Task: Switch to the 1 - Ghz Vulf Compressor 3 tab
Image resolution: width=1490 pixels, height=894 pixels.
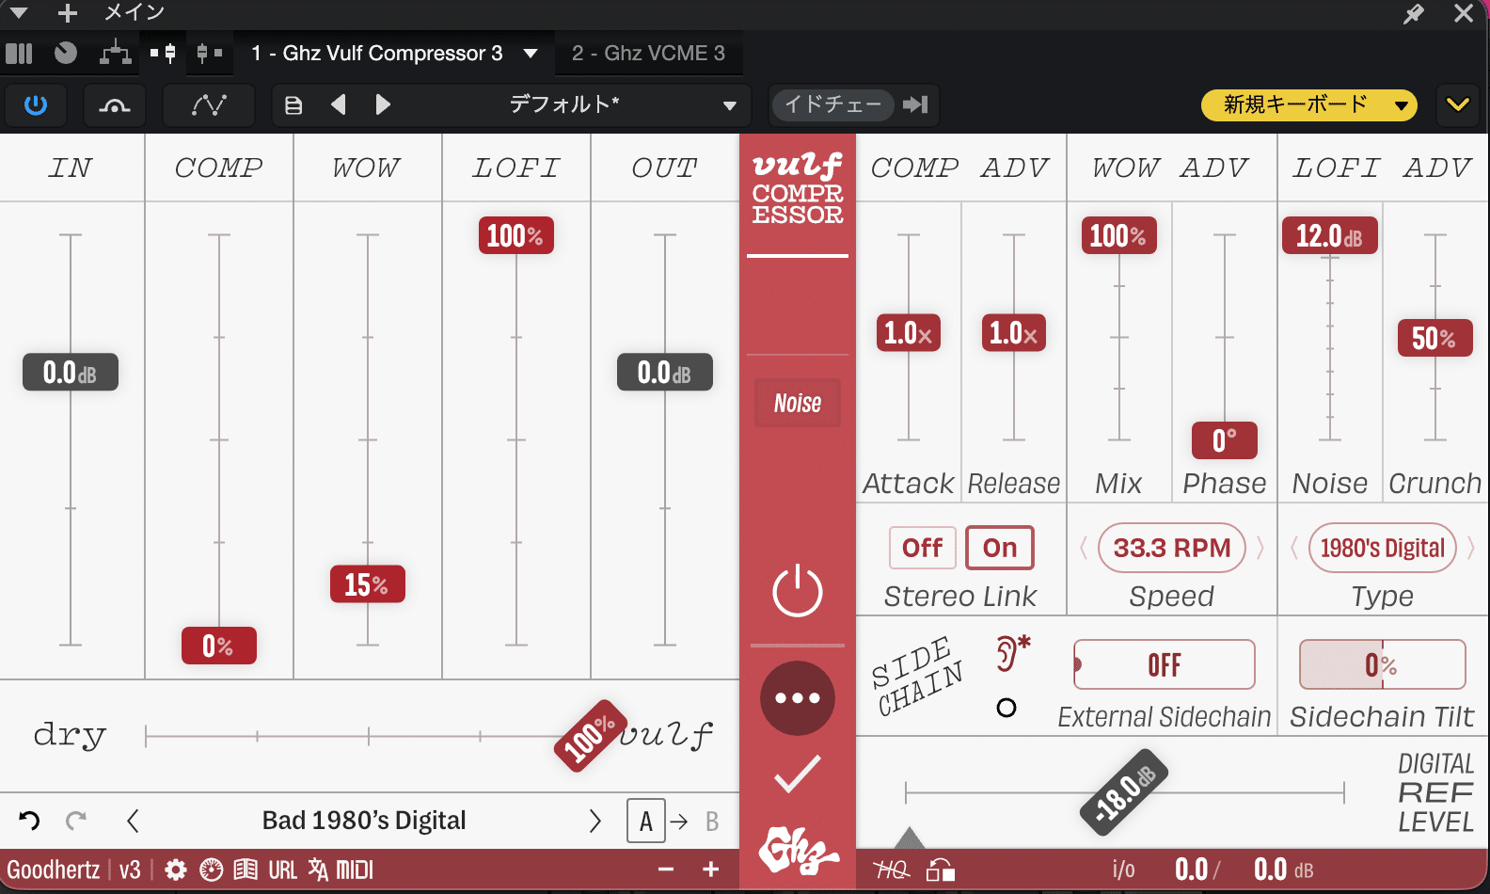Action: (x=377, y=54)
